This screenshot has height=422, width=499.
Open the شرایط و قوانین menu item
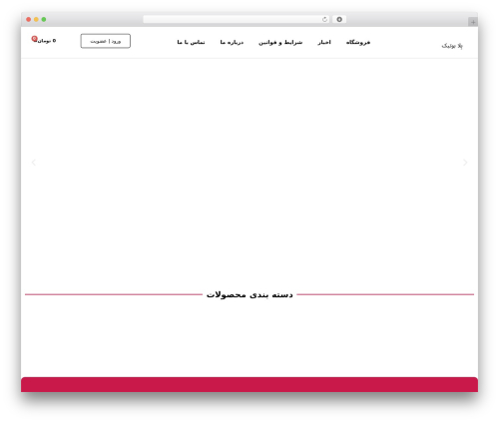pyautogui.click(x=280, y=42)
